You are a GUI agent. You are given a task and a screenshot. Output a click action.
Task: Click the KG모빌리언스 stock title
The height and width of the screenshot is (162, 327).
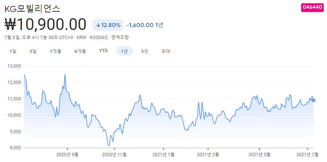point(32,9)
